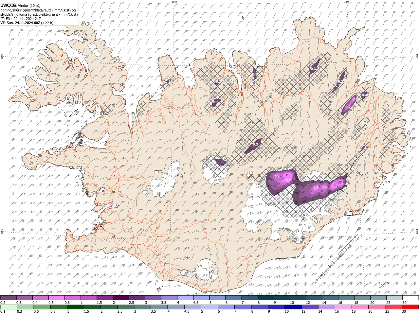The height and width of the screenshot is (314, 419).
Task: Click the deep blue rain swatch between 10 and 12
Action: 293,307
